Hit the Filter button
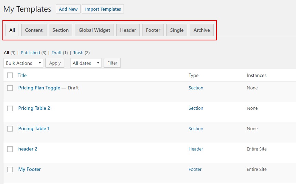The height and width of the screenshot is (184, 296). coord(112,63)
